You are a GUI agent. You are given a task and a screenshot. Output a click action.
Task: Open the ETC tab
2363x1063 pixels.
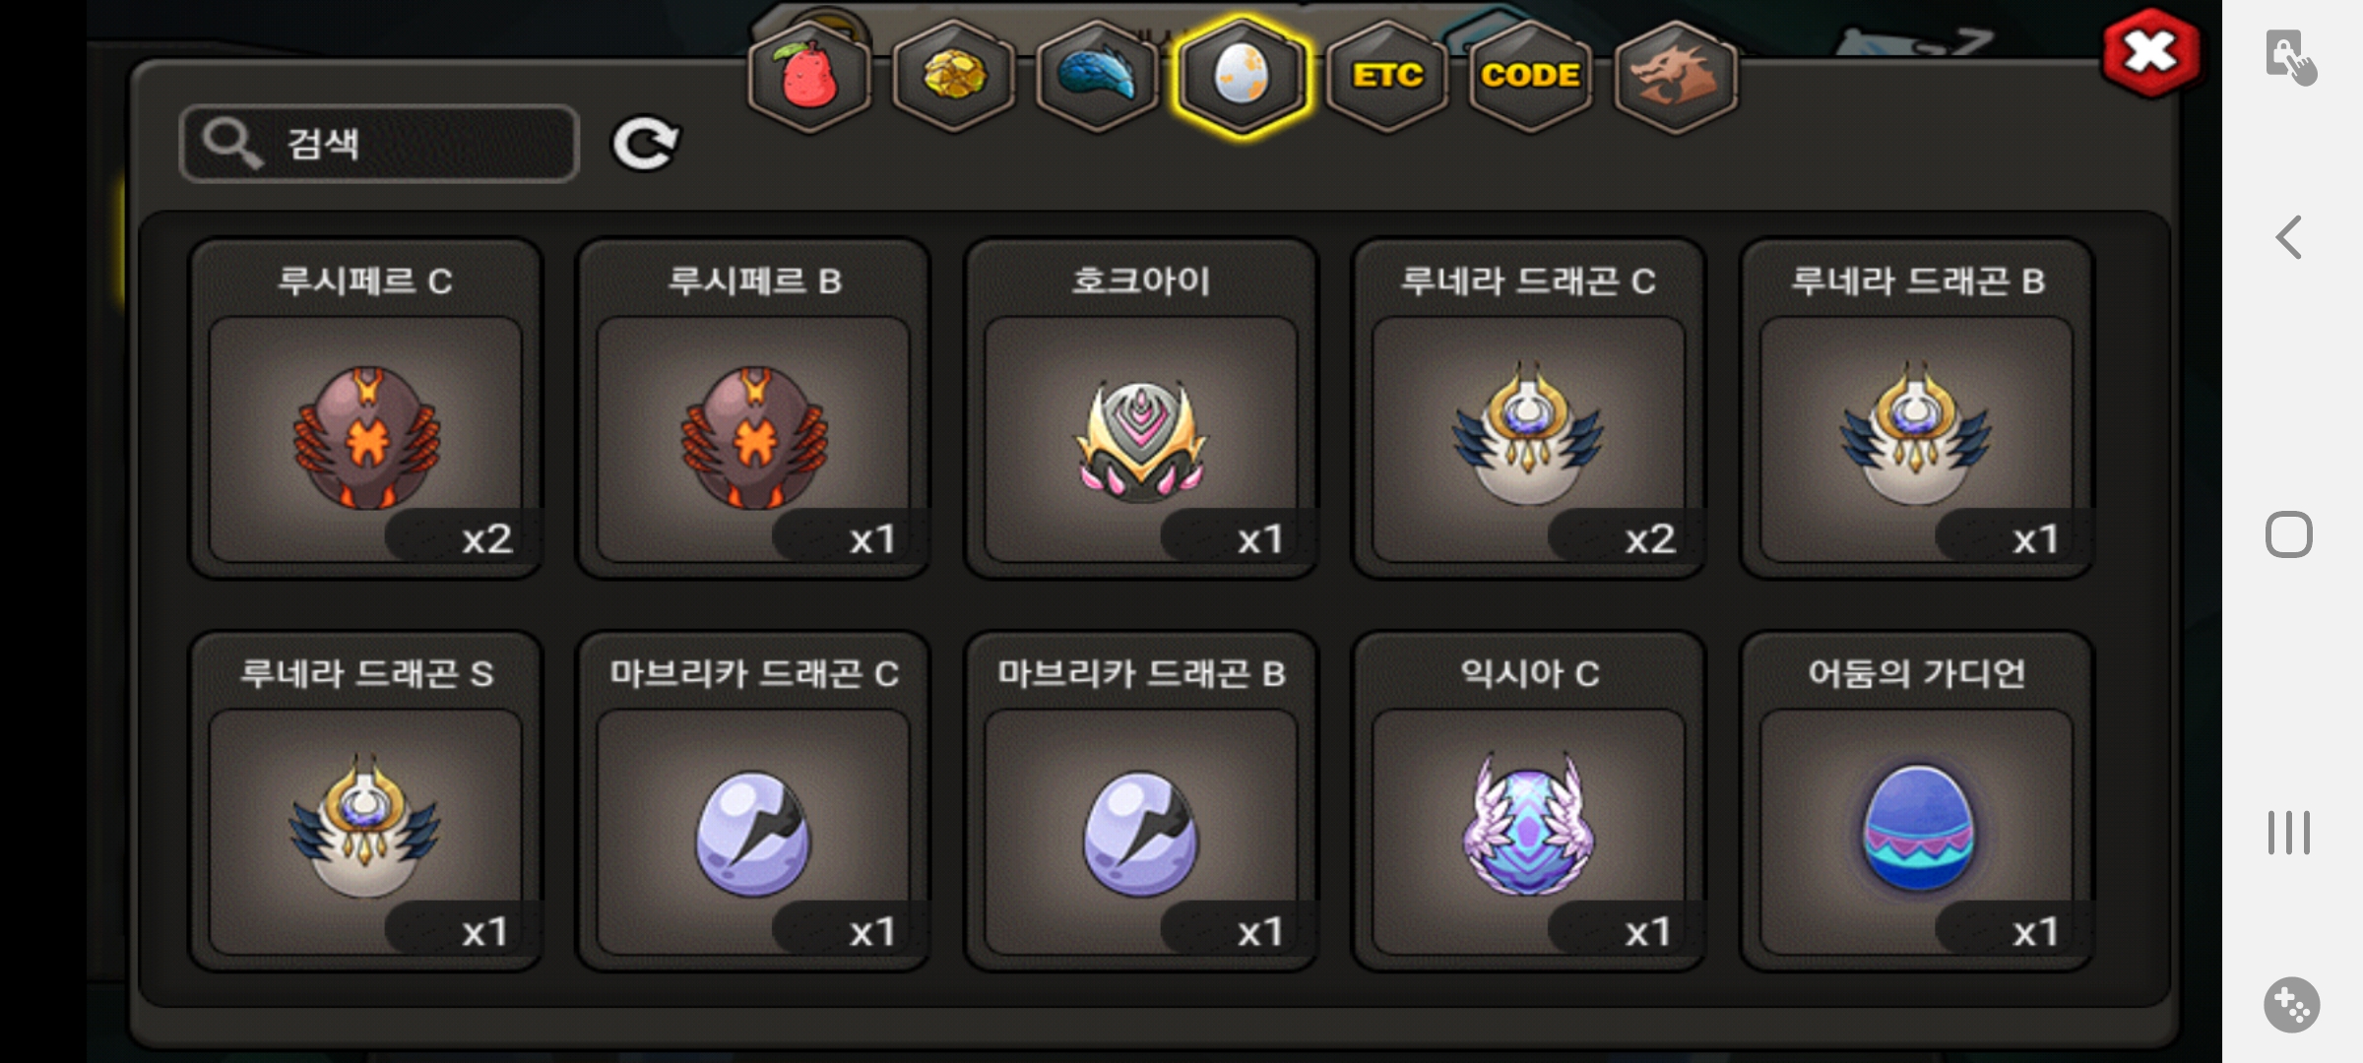point(1387,77)
